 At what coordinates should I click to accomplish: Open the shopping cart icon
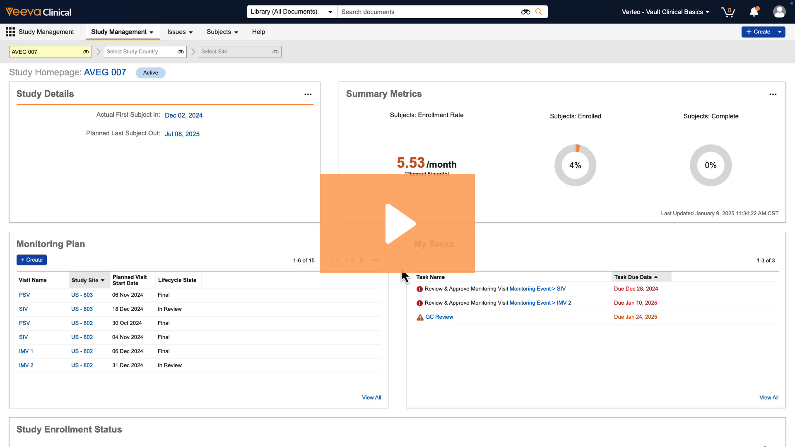pyautogui.click(x=728, y=12)
